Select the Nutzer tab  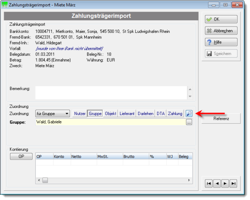pyautogui.click(x=80, y=114)
